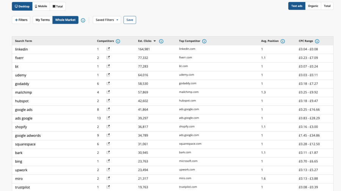Click avg. position value 1.6
Screen dimensions: 341x191
tap(263, 179)
